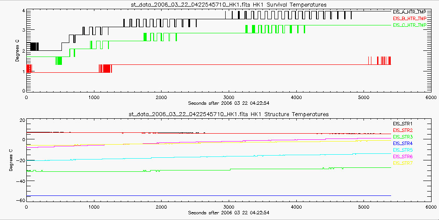Viewport: 439px width, 220px height.
Task: Click the HK1 Survival Temperatures plot title
Action: pyautogui.click(x=228, y=4)
